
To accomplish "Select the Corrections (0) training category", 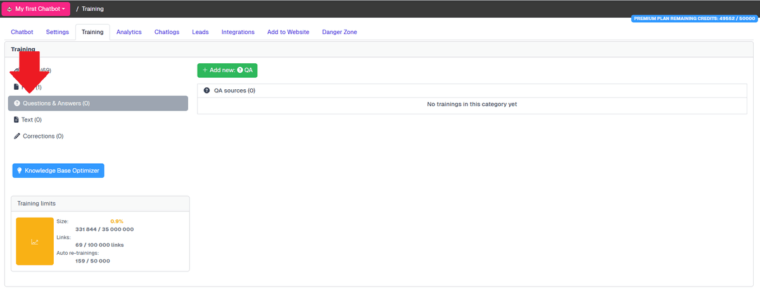I will click(x=42, y=136).
